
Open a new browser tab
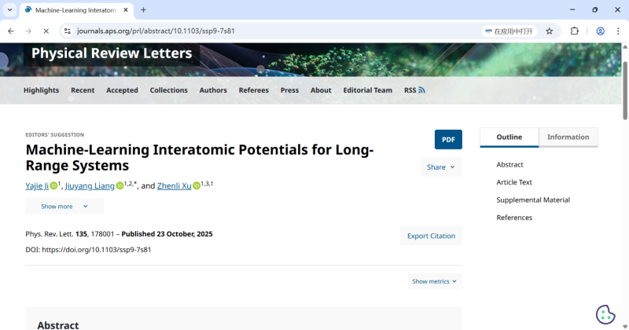143,9
